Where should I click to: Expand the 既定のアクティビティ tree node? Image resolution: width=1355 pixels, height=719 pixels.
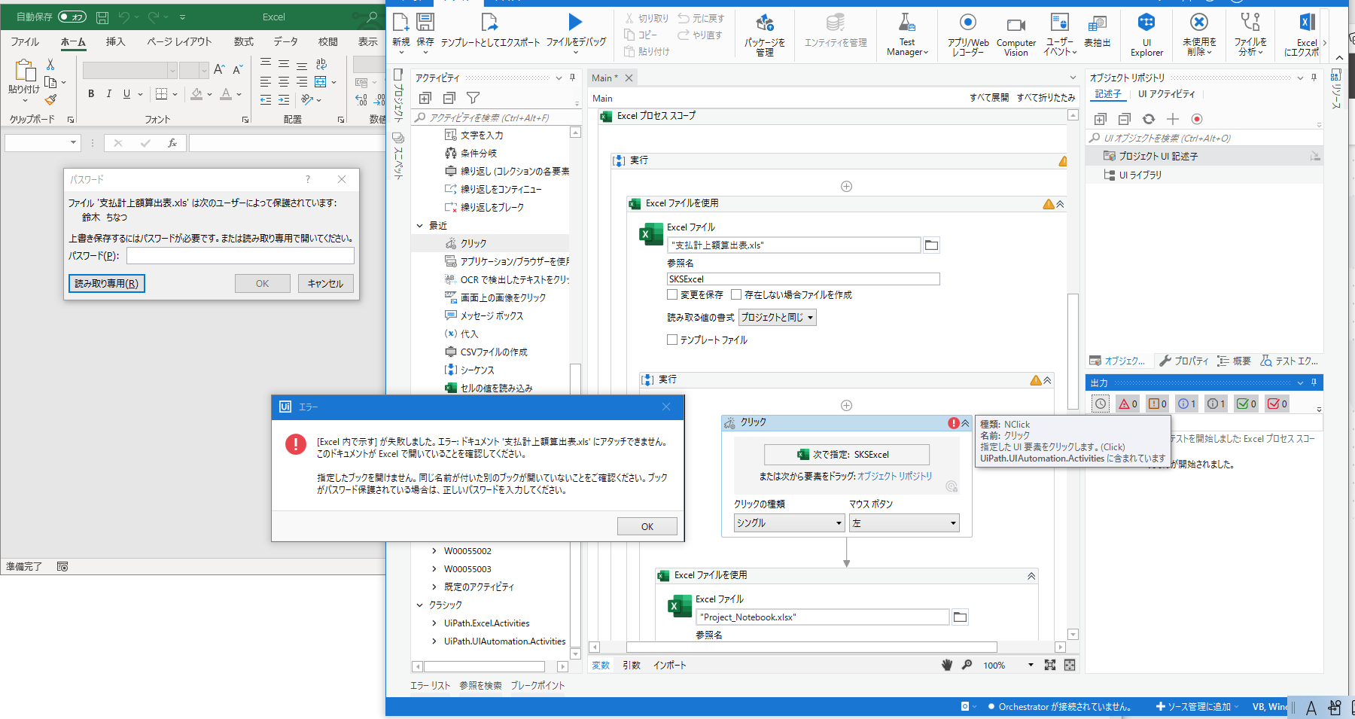click(434, 587)
